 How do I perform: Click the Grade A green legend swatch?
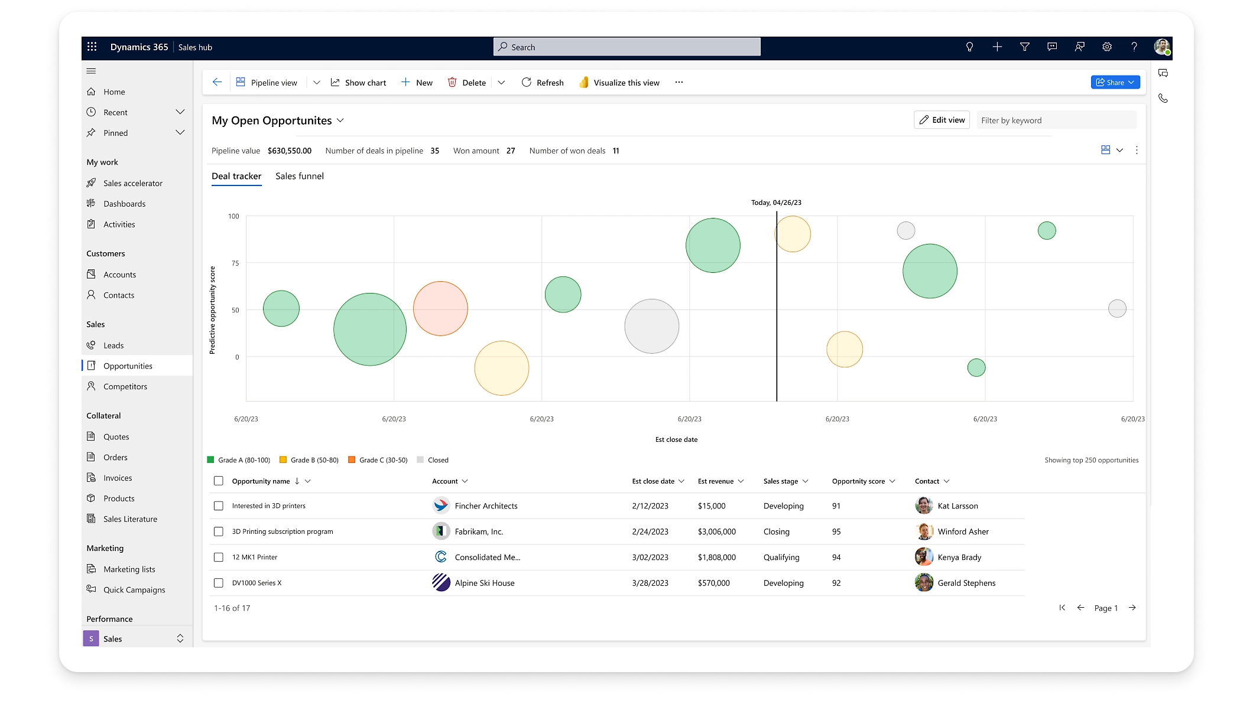[x=211, y=460]
